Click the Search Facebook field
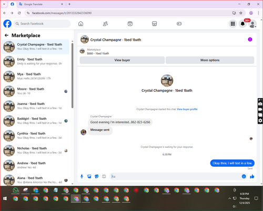Image resolution: width=263 pixels, height=211 pixels. click(x=42, y=24)
